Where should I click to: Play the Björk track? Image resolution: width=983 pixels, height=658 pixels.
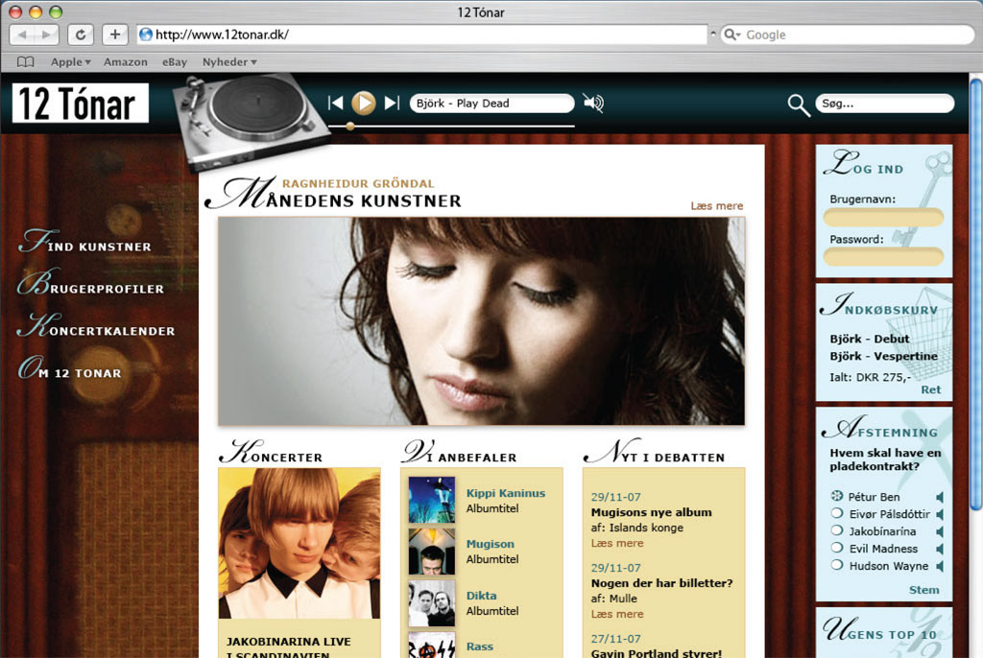pos(364,103)
